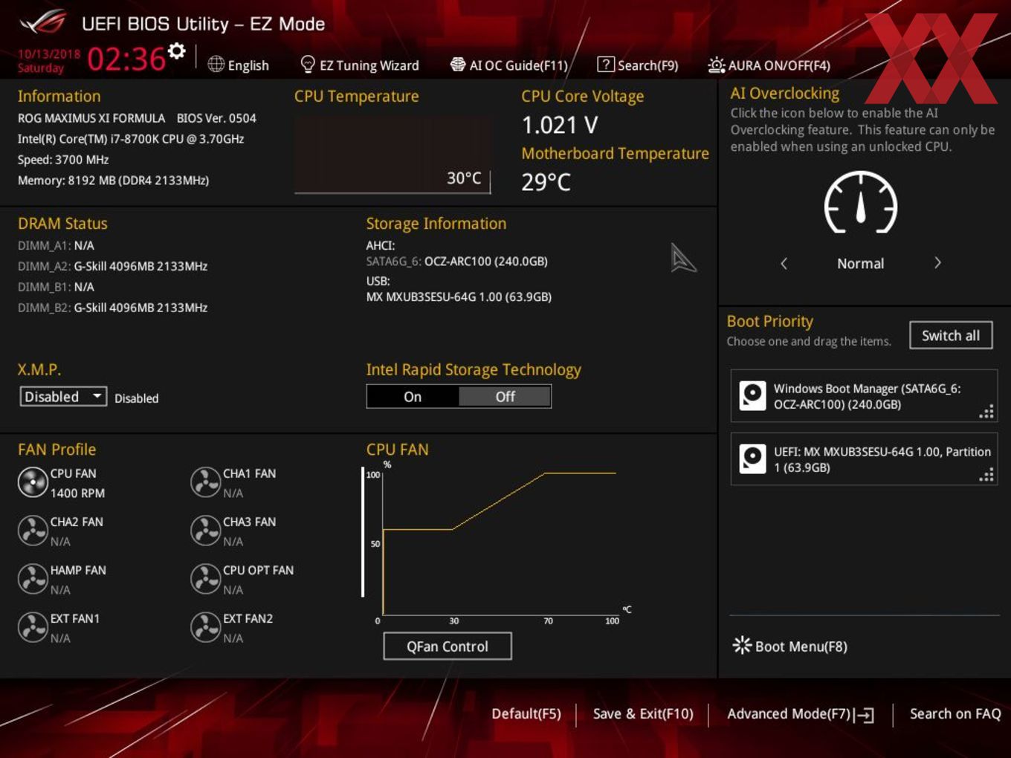Screen dimensions: 1011x758
Task: Click the AI Overclocking gauge icon
Action: click(x=861, y=203)
